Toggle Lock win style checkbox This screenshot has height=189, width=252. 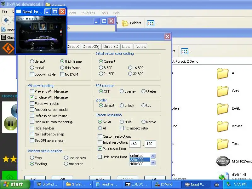[32, 74]
